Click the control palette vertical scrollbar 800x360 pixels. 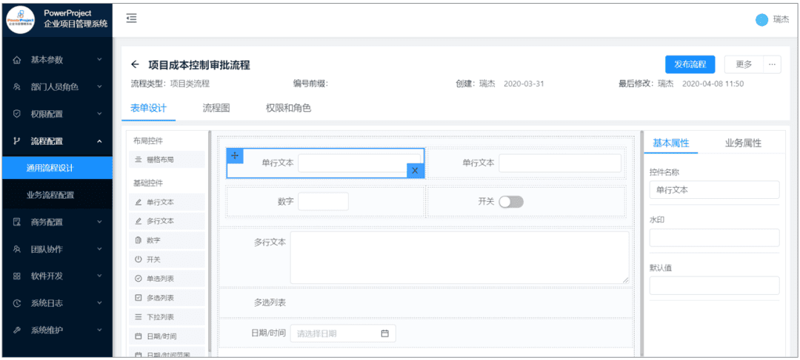209,243
